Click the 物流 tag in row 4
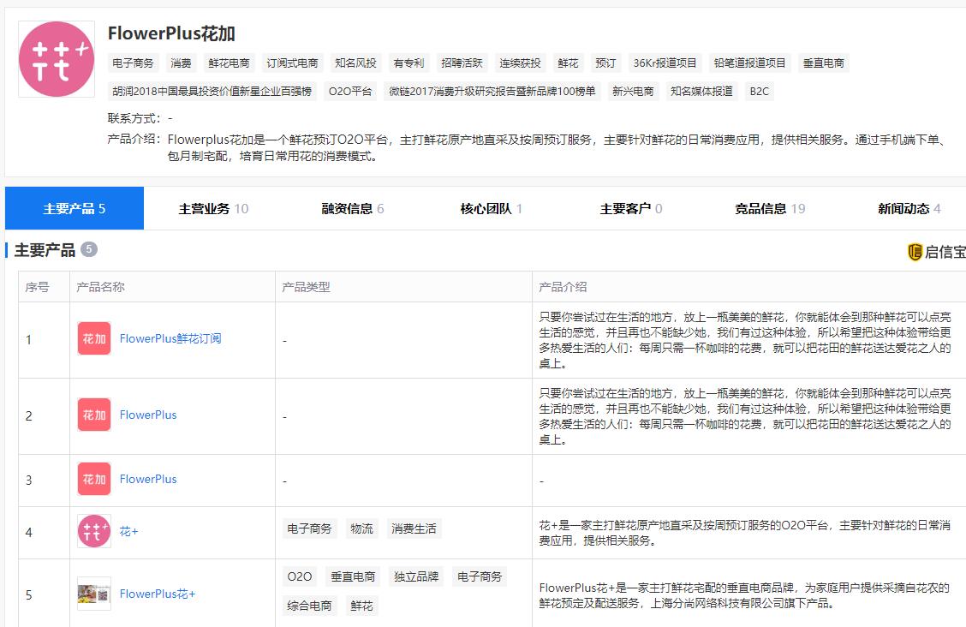 point(361,528)
